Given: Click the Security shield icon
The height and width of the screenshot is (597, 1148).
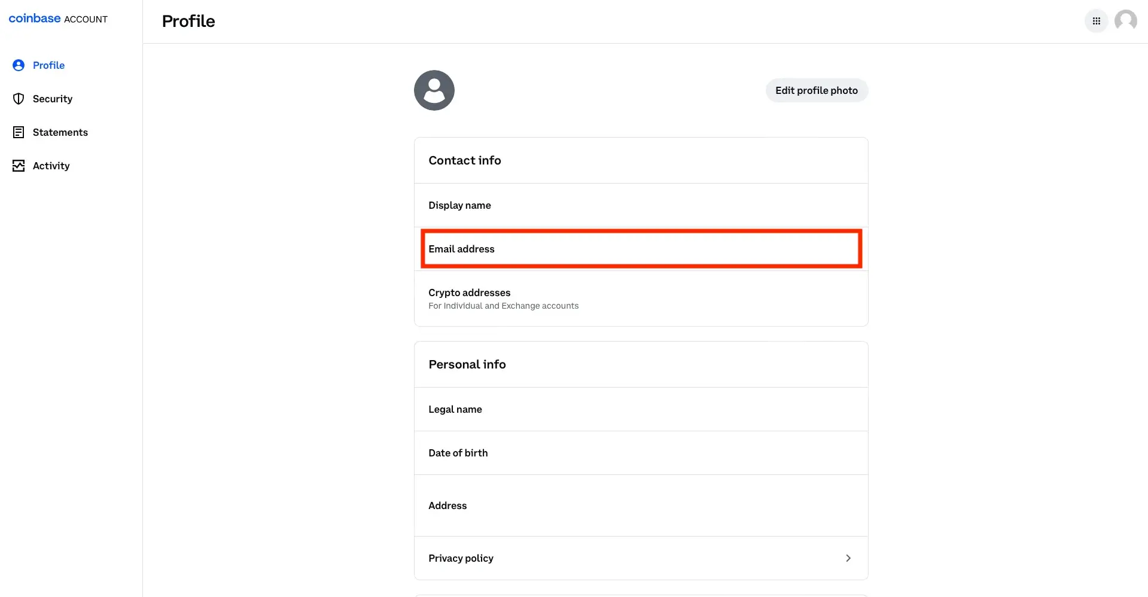Looking at the screenshot, I should pos(19,99).
